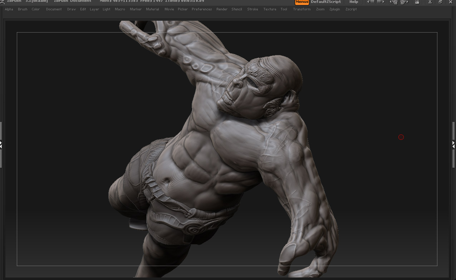Load previous UI layout icon

click(394, 2)
